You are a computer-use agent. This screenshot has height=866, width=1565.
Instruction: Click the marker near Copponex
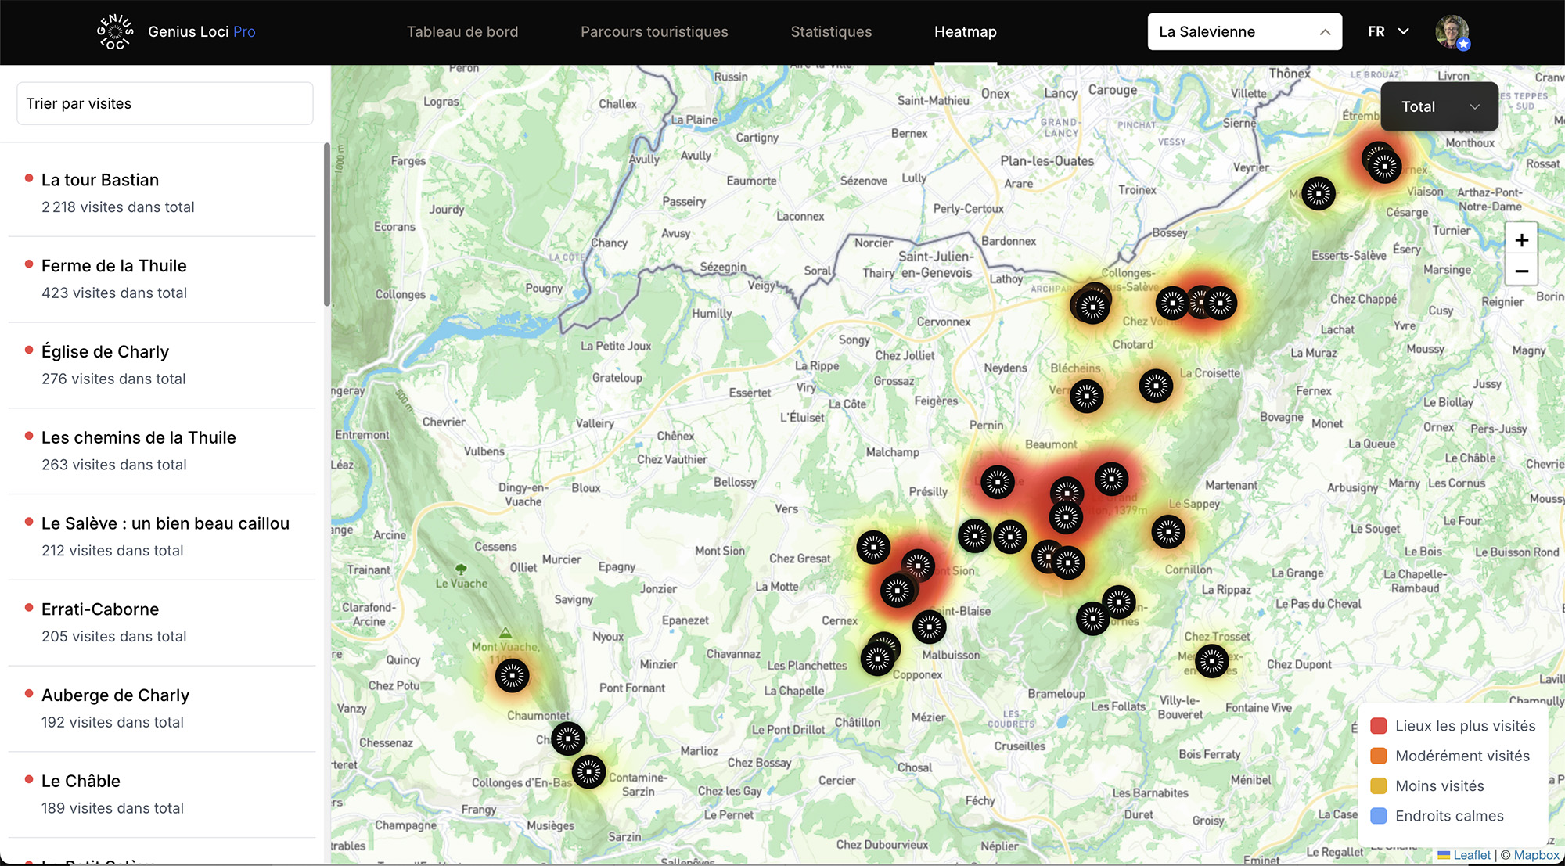[x=878, y=659]
